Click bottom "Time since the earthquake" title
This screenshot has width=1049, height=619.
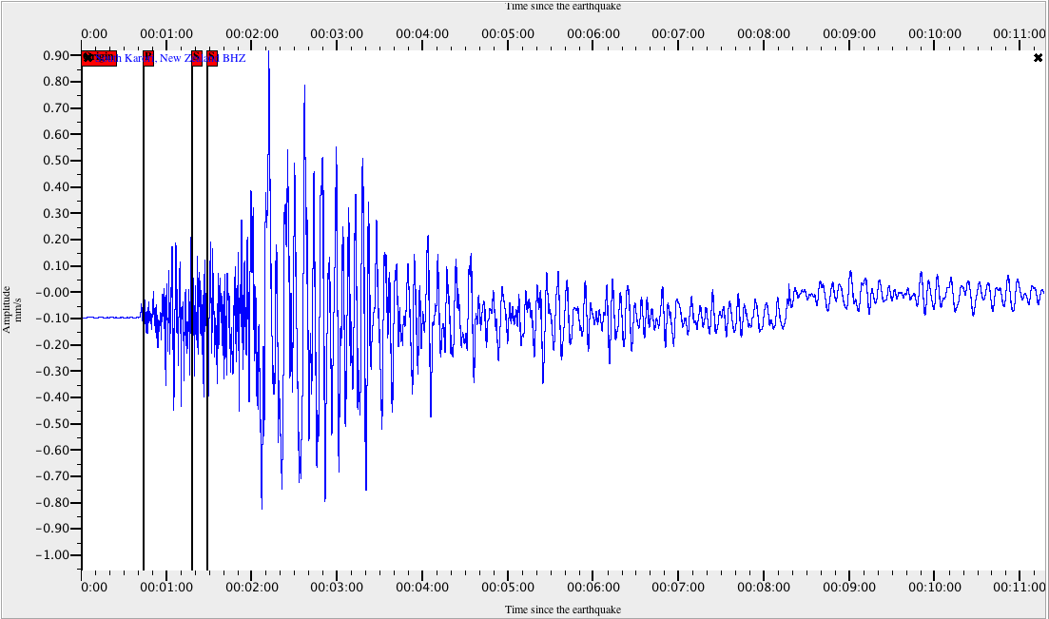coord(563,609)
